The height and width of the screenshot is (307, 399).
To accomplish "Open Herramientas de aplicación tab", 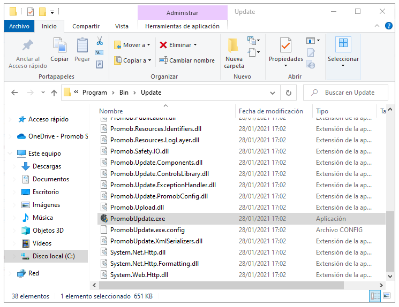I will click(182, 26).
